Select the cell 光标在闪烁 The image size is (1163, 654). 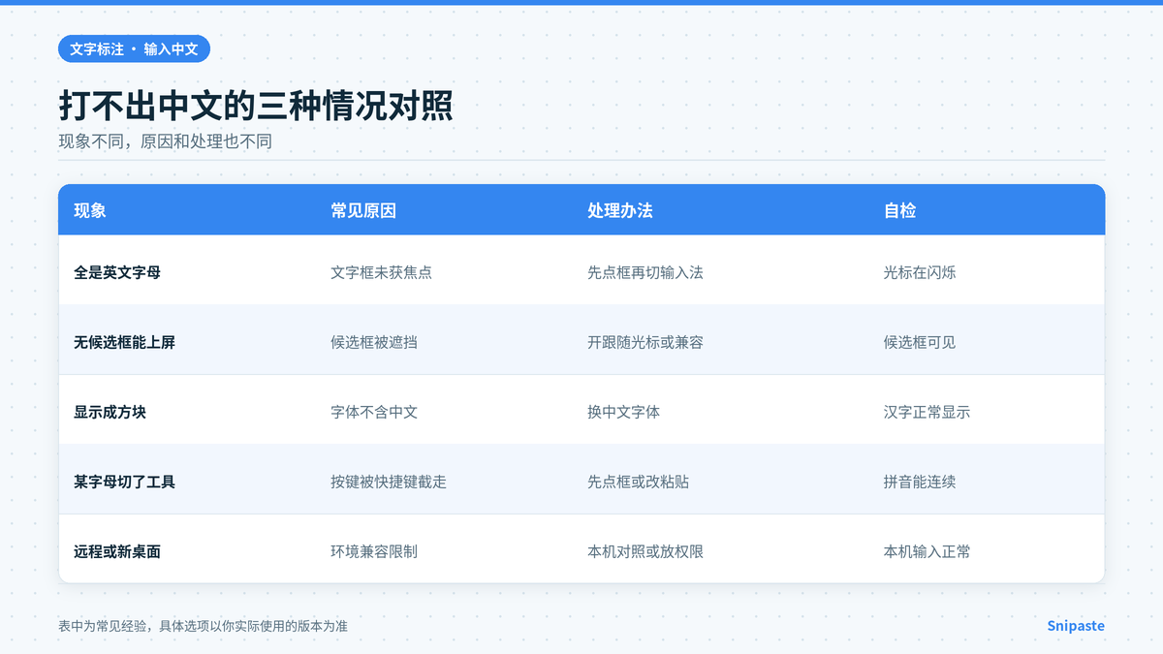click(x=920, y=272)
